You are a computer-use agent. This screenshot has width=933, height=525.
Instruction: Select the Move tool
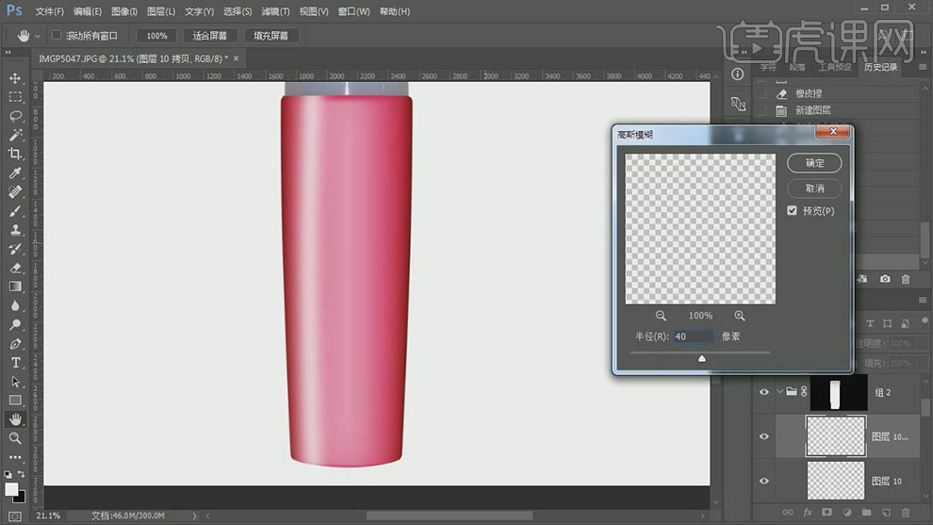(15, 77)
